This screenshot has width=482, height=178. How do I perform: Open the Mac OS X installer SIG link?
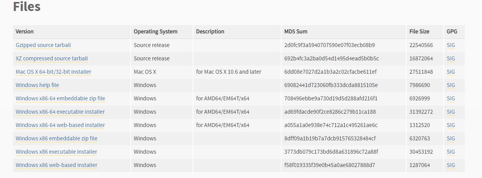(451, 72)
